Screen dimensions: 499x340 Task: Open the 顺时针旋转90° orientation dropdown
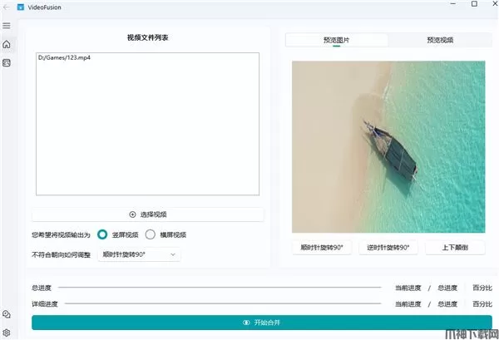tap(139, 254)
